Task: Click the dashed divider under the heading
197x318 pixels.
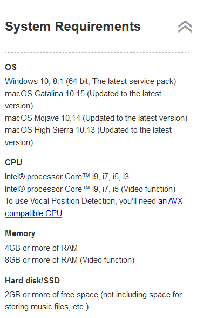Action: tap(97, 52)
